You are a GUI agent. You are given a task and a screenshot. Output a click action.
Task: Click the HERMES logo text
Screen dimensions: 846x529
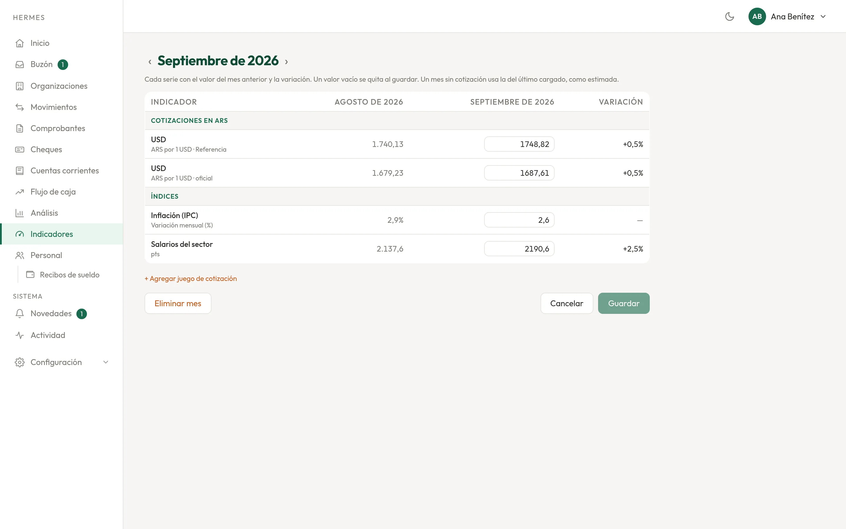point(29,18)
